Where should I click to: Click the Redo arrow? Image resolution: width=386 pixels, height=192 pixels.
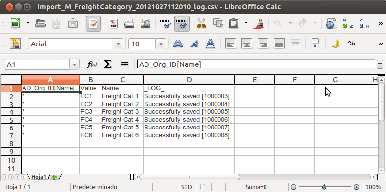point(303,23)
